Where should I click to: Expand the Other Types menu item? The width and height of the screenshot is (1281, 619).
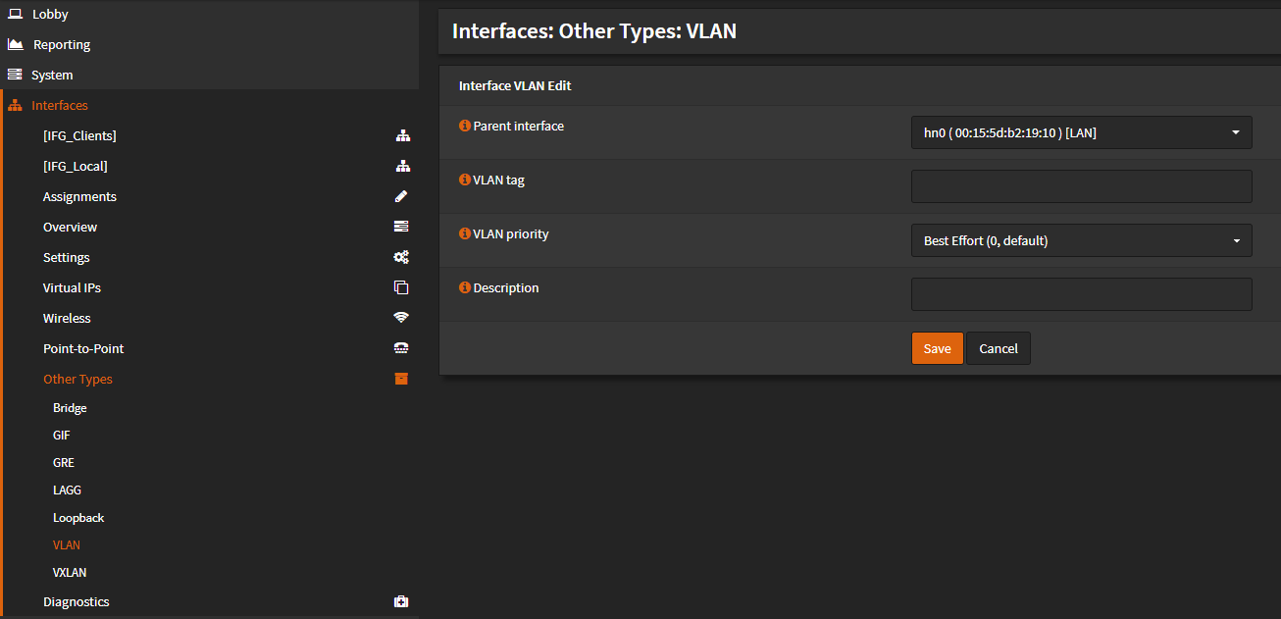[x=77, y=379]
